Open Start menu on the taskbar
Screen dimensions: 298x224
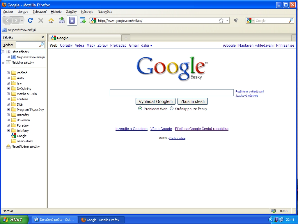tap(14, 220)
